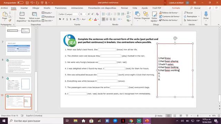
Task: Toggle underline S formatting
Action: tap(67, 19)
